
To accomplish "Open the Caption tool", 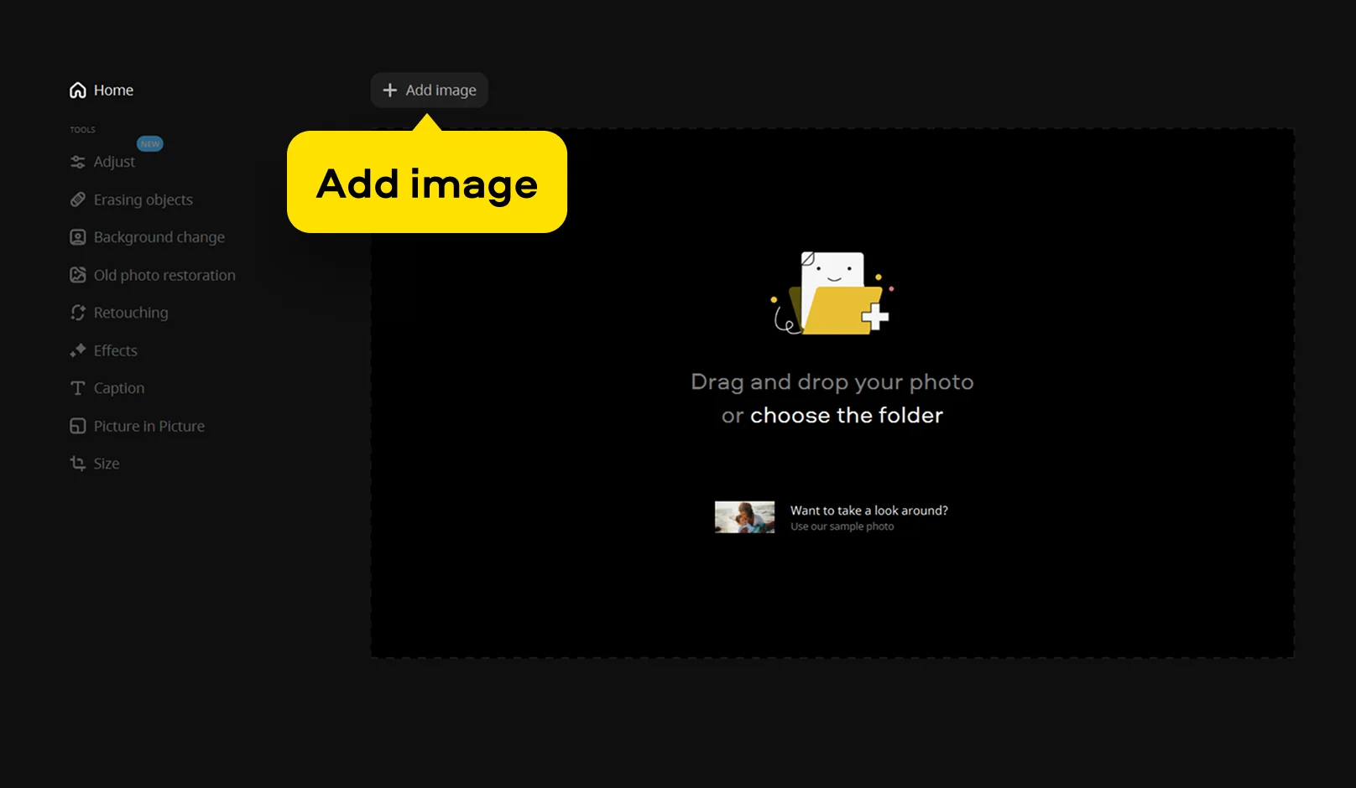I will pyautogui.click(x=107, y=388).
